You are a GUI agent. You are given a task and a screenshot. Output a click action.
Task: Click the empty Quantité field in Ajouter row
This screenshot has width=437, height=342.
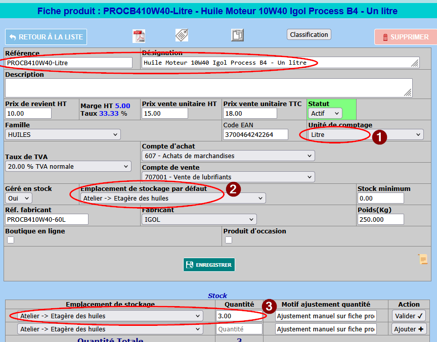click(239, 329)
